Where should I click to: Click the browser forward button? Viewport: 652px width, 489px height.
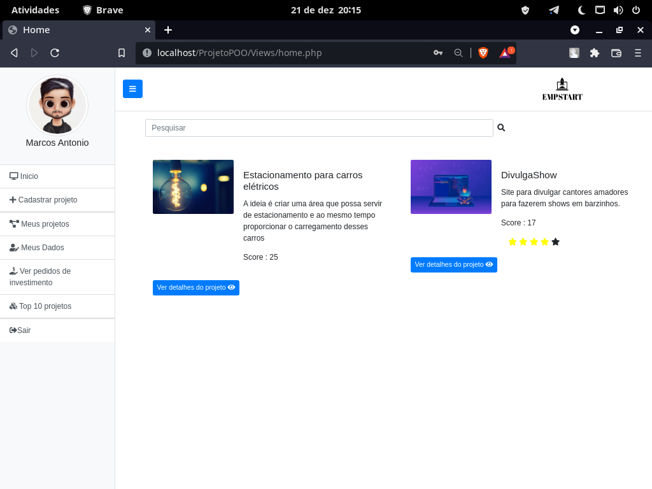pos(34,53)
